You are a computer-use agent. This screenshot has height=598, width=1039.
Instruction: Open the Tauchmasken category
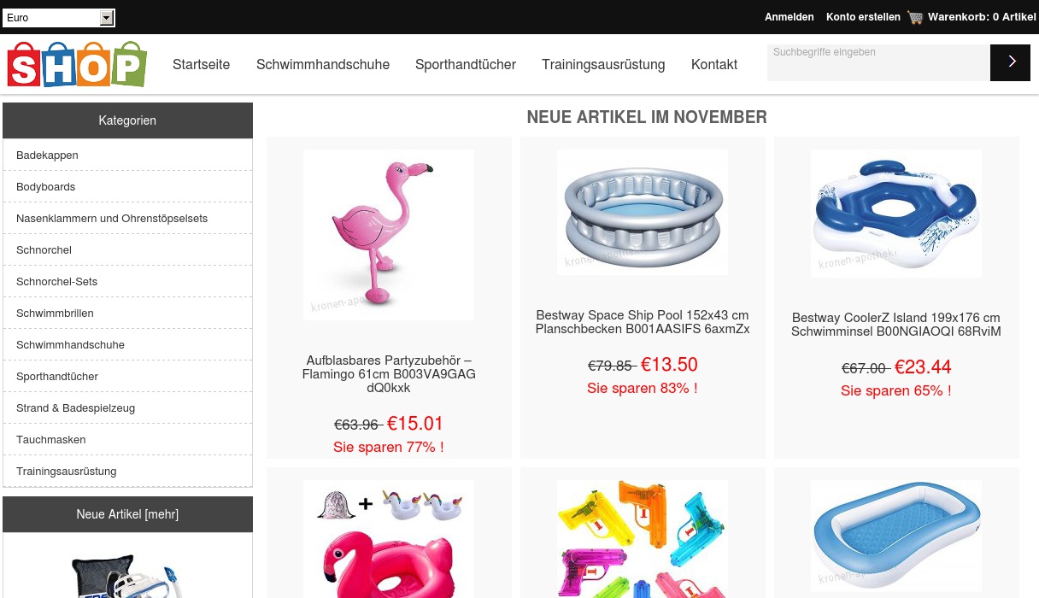tap(50, 440)
